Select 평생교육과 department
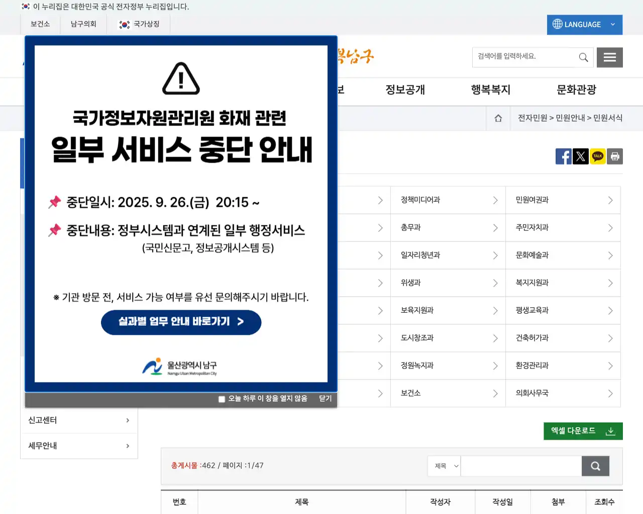Screen dimensions: 643x514 [x=563, y=310]
